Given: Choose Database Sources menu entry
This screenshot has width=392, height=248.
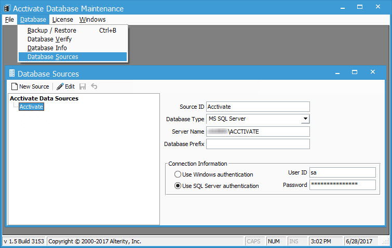Looking at the screenshot, I should click(73, 57).
